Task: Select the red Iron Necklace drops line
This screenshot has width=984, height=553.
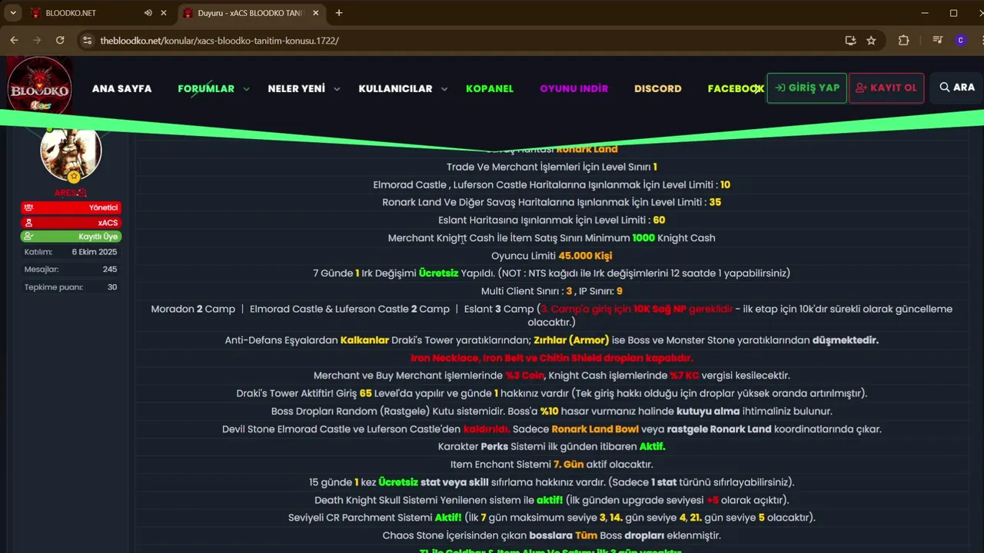Action: point(552,358)
